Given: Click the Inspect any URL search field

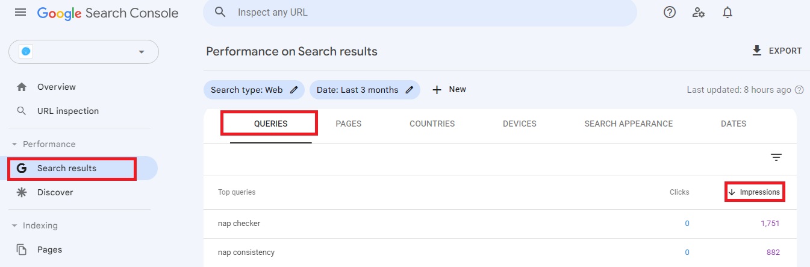Looking at the screenshot, I should point(422,13).
